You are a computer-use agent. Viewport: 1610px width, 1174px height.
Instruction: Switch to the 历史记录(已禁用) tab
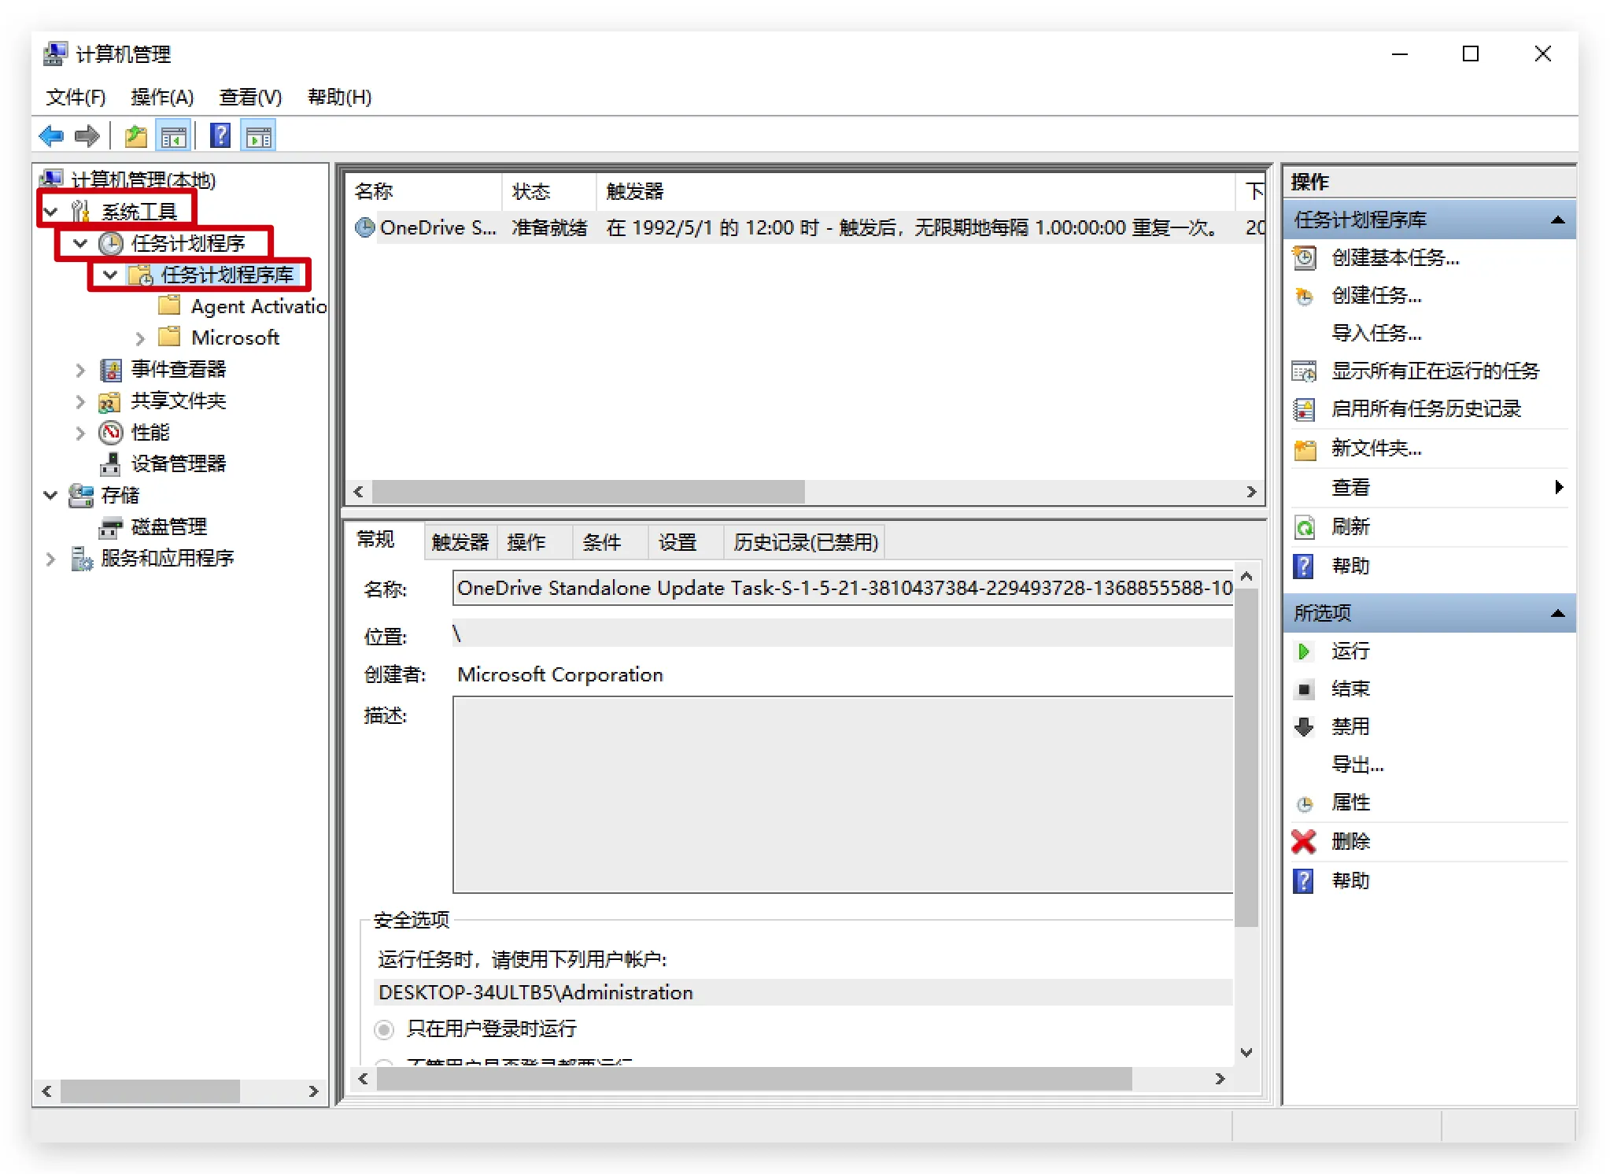click(x=806, y=542)
